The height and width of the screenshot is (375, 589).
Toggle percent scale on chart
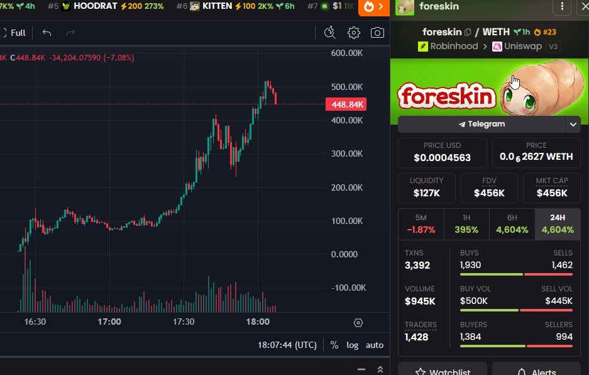tap(334, 345)
